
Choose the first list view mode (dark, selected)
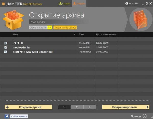65,107
